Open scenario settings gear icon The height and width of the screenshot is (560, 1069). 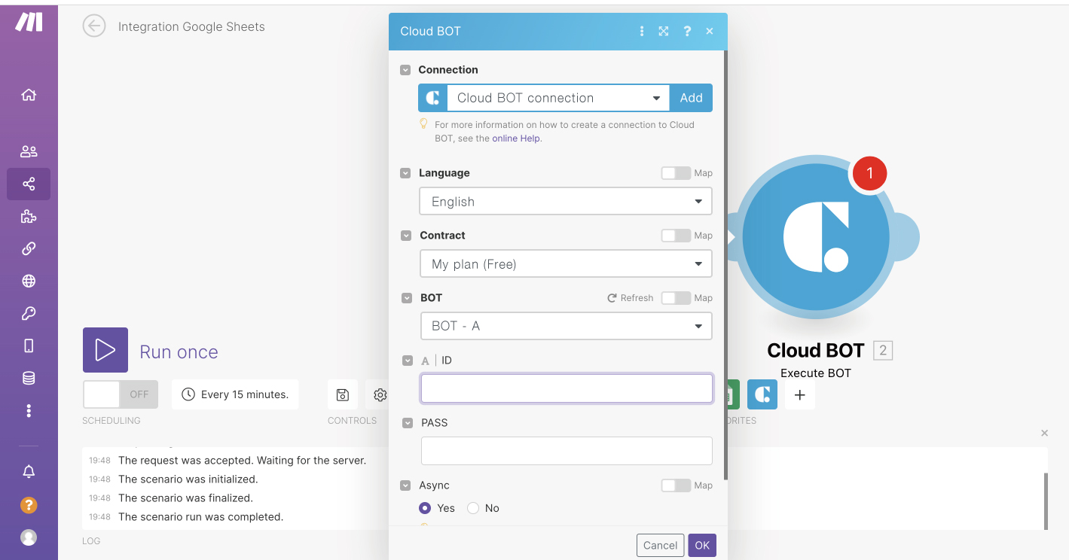tap(380, 394)
